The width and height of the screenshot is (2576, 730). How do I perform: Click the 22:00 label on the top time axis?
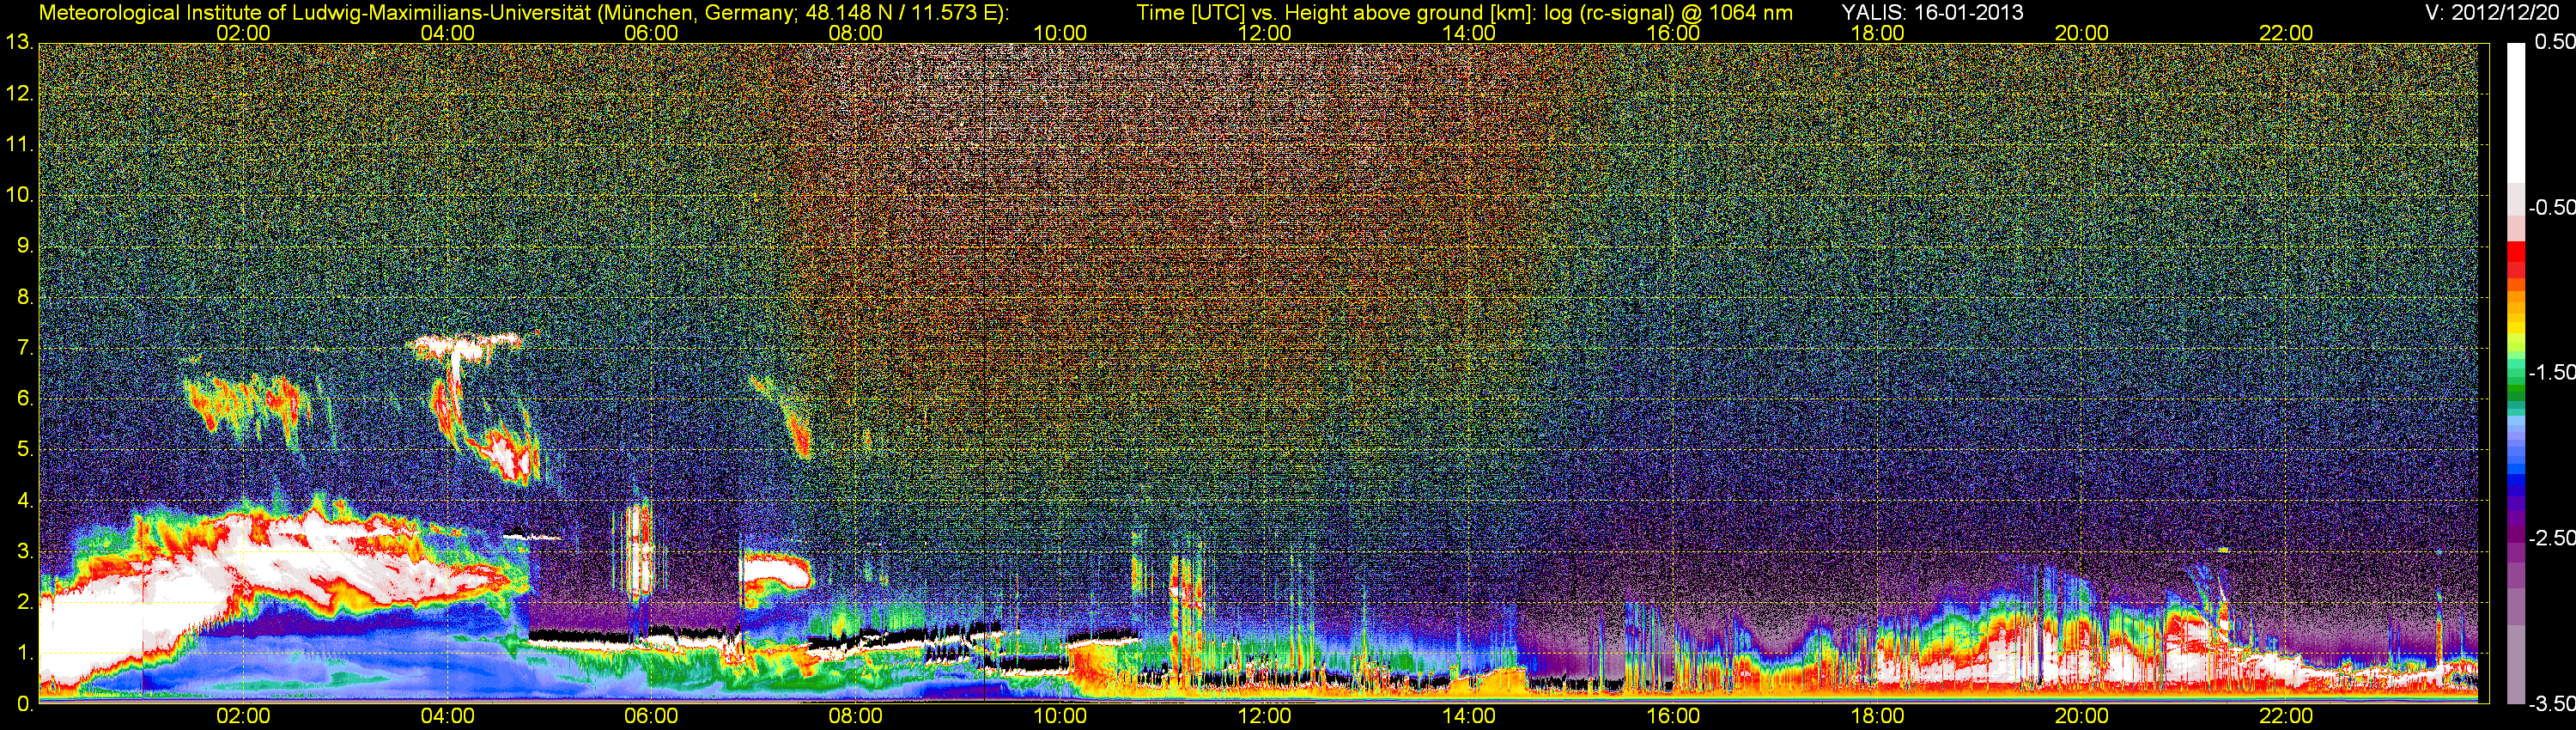tap(2286, 33)
